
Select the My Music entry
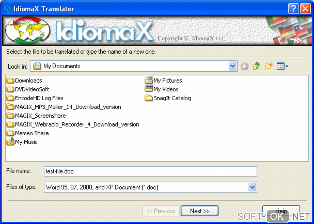[26, 142]
